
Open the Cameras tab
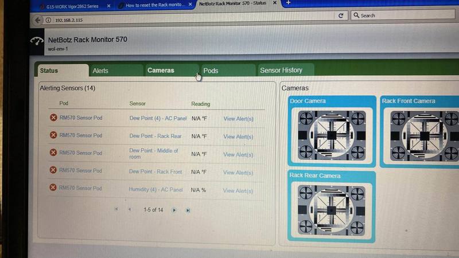coord(172,71)
